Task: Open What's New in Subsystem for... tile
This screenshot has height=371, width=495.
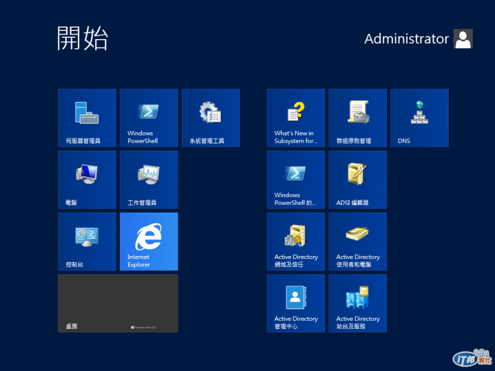Action: point(296,117)
